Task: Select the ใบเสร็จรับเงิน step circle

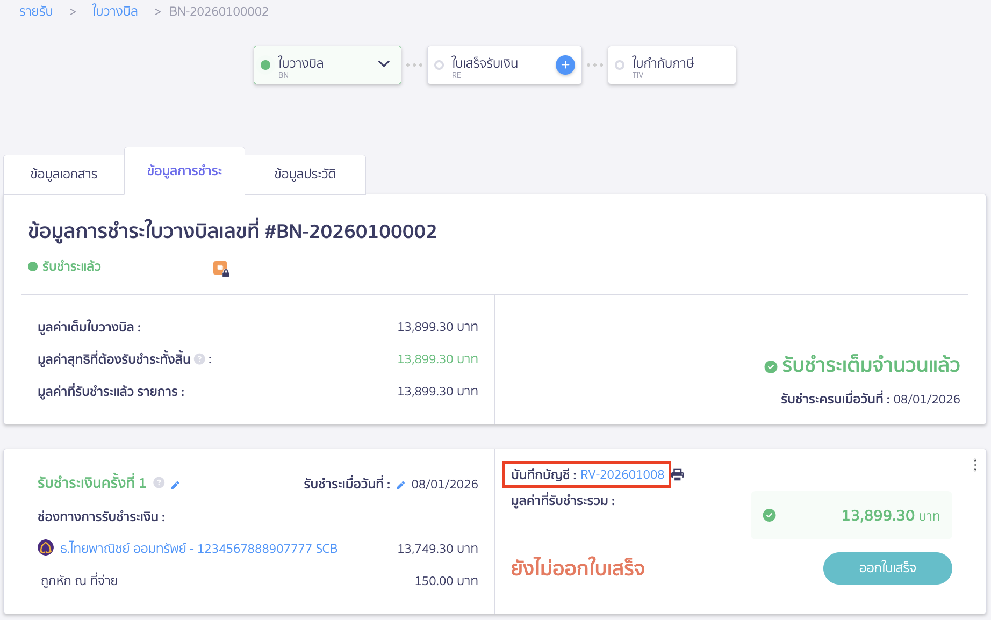Action: (x=440, y=64)
